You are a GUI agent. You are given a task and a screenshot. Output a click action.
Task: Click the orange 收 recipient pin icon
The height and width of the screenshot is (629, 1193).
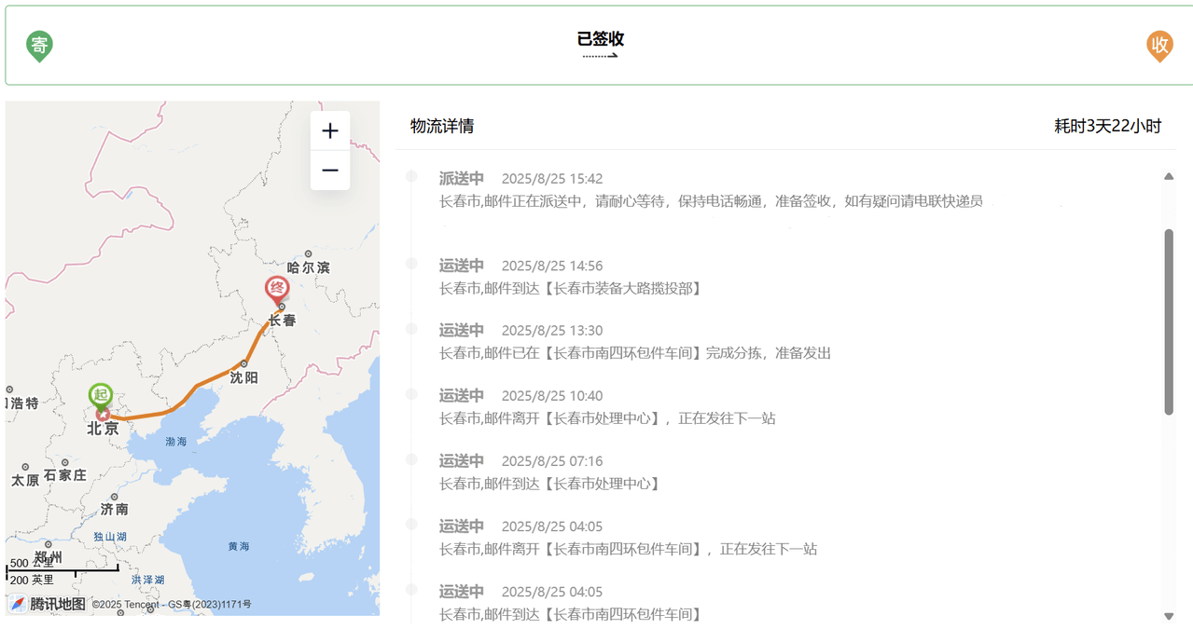(x=1159, y=46)
